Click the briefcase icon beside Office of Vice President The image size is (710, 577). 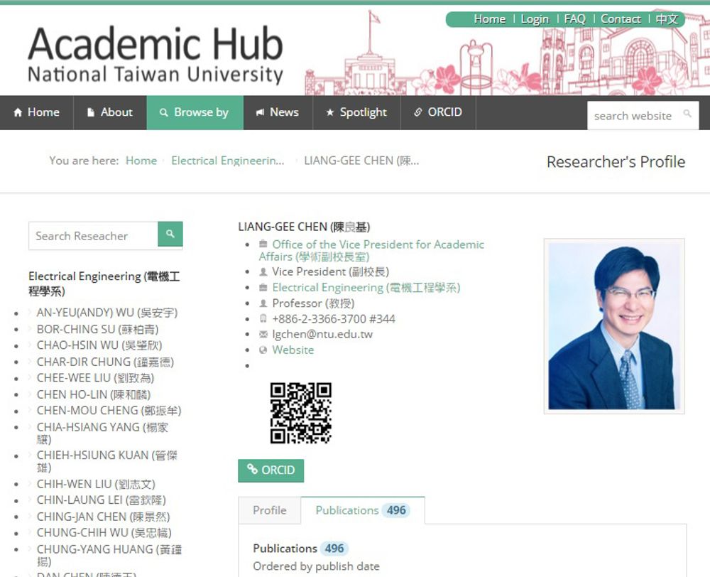coord(263,244)
